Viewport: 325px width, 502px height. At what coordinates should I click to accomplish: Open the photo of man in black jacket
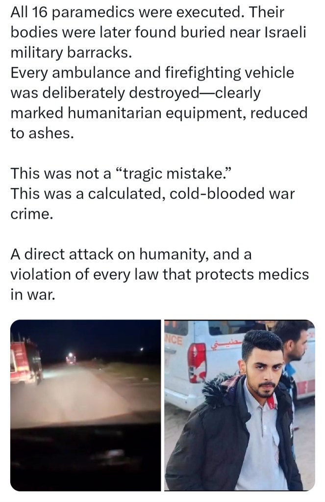240,405
